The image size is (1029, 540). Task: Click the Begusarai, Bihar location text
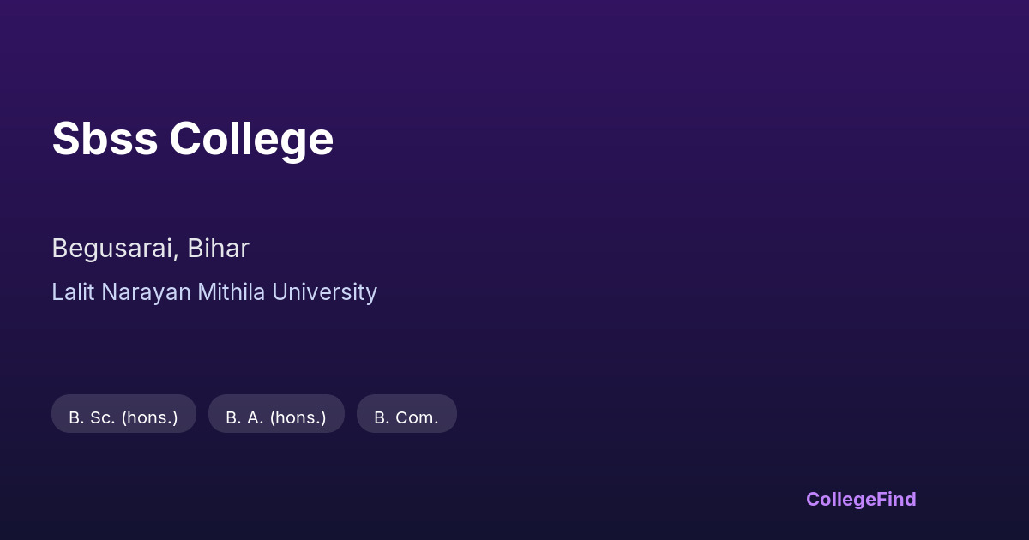(x=150, y=249)
